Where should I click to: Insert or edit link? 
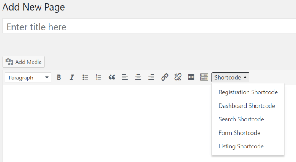[164, 77]
